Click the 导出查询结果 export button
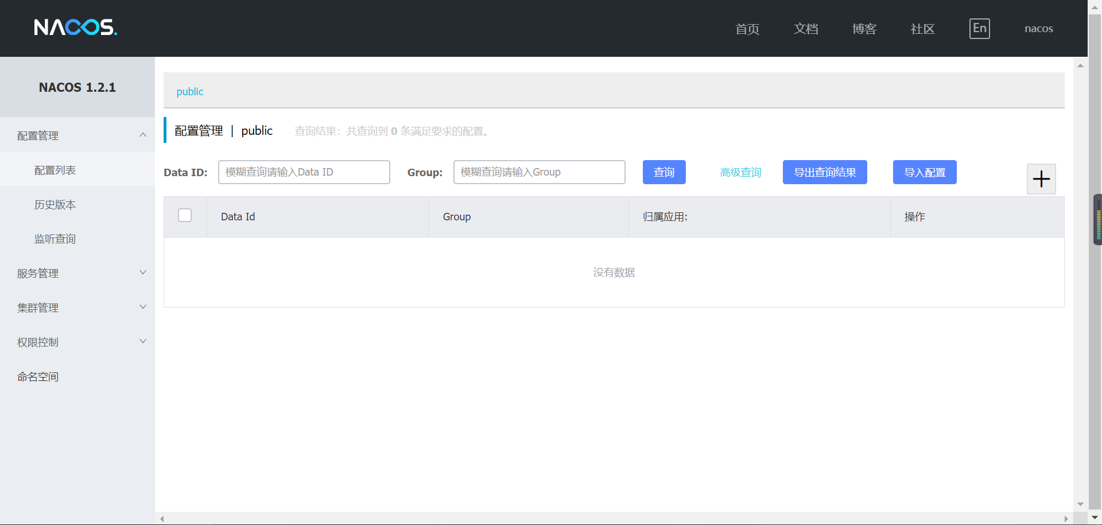Image resolution: width=1102 pixels, height=525 pixels. coord(825,172)
